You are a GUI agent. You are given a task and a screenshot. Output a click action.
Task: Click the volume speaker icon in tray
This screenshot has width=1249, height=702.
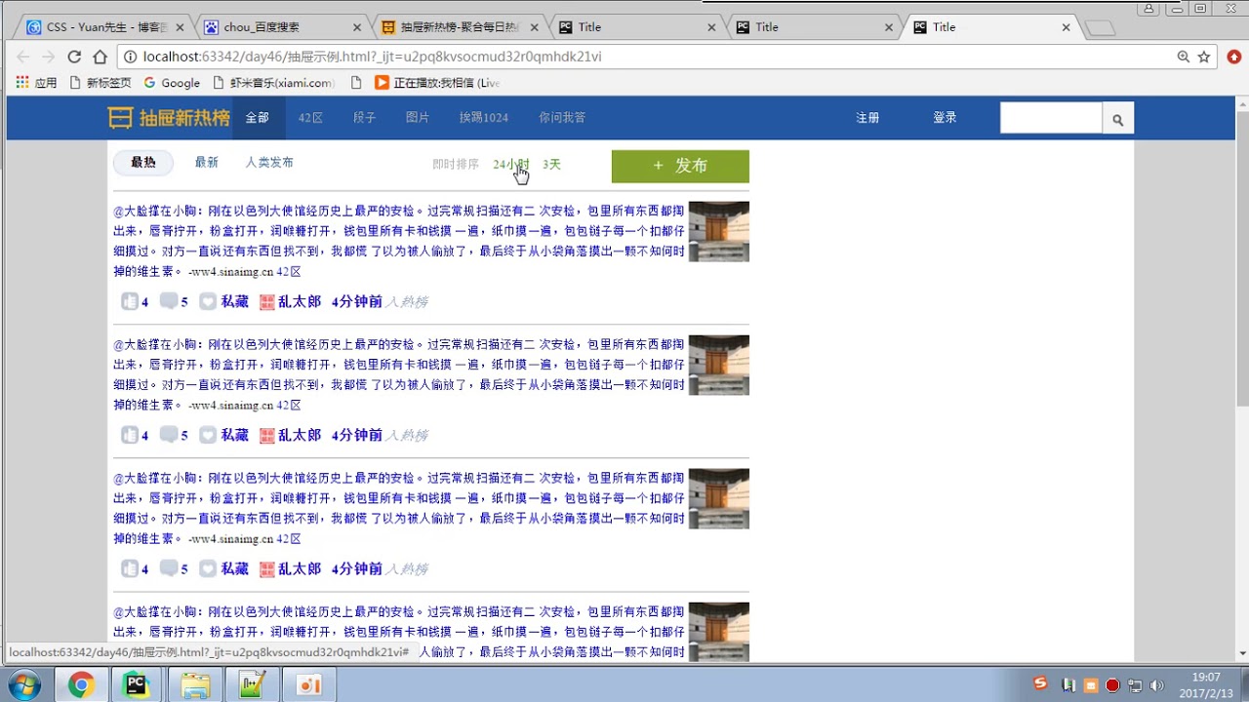pyautogui.click(x=1157, y=685)
